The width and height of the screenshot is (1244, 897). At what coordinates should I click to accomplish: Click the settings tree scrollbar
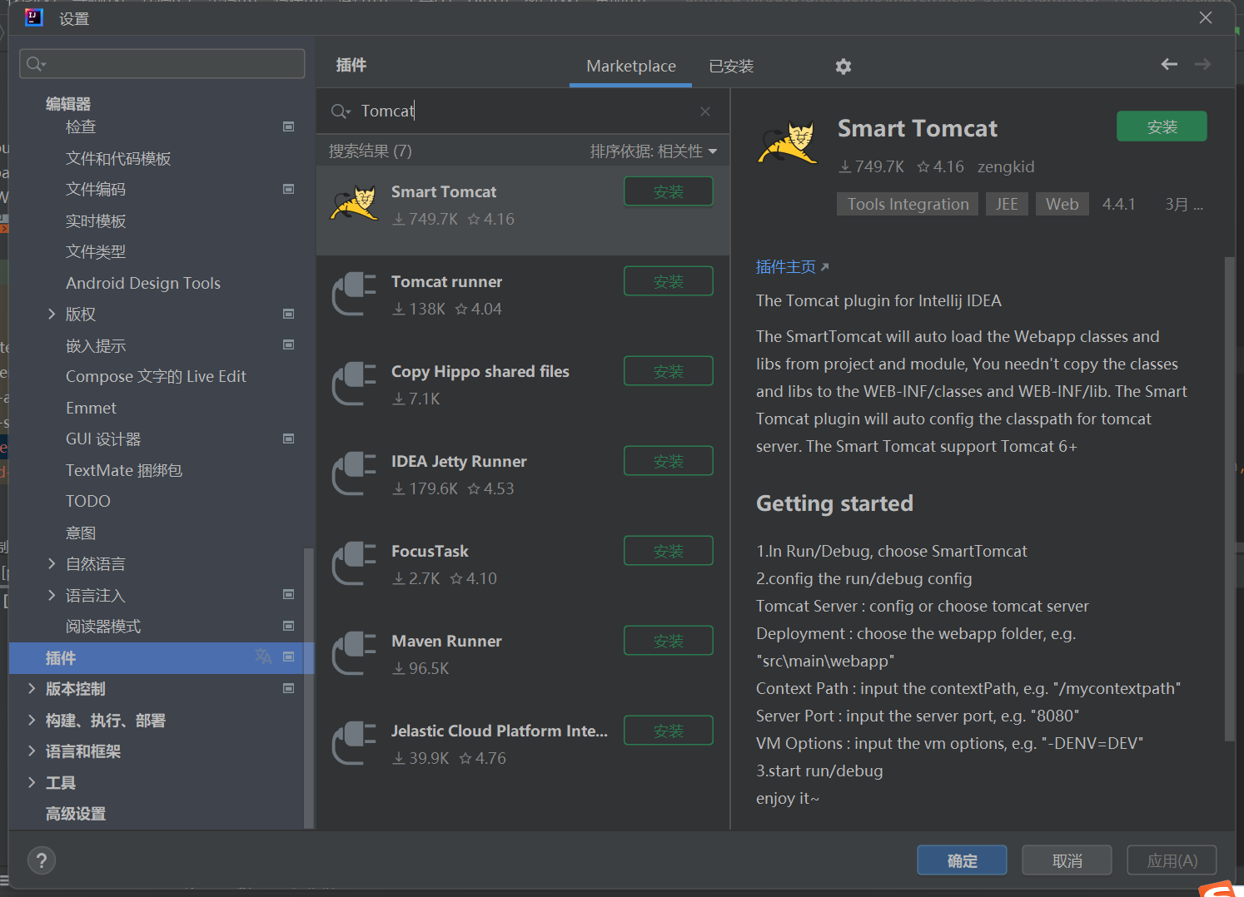pos(309,687)
